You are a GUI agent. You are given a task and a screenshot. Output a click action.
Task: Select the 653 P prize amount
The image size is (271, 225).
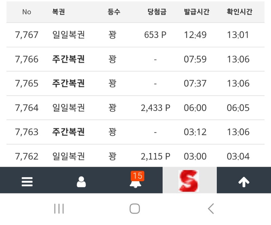pyautogui.click(x=155, y=35)
